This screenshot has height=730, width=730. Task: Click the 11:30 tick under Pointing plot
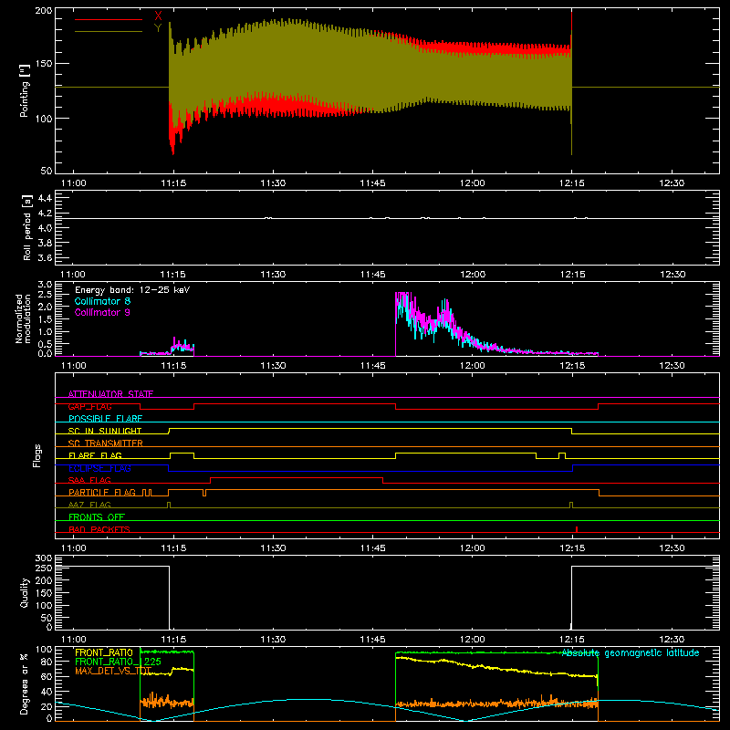pos(273,183)
